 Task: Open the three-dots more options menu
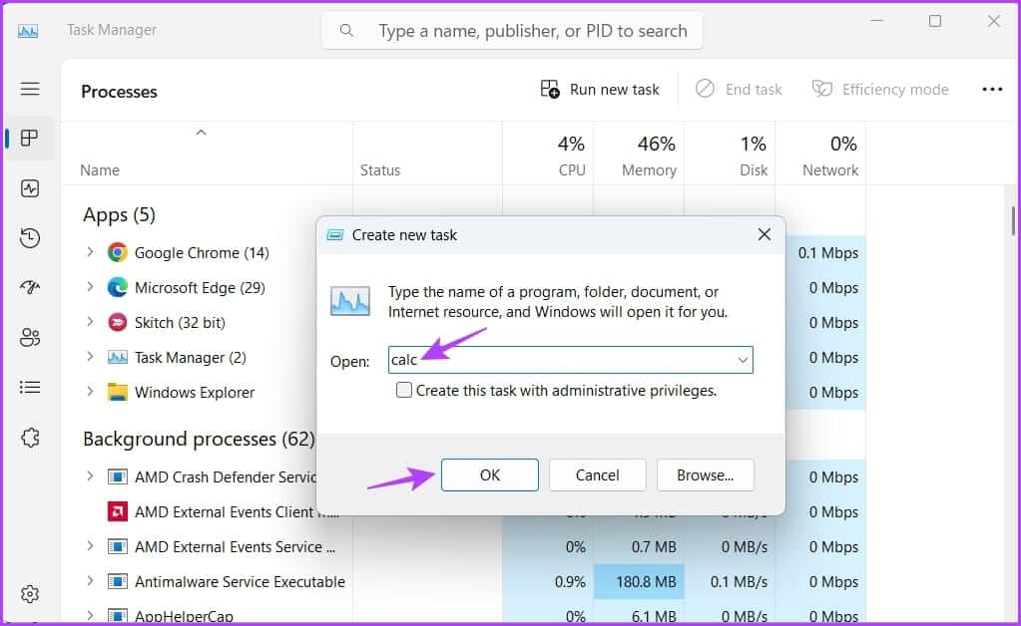point(992,89)
